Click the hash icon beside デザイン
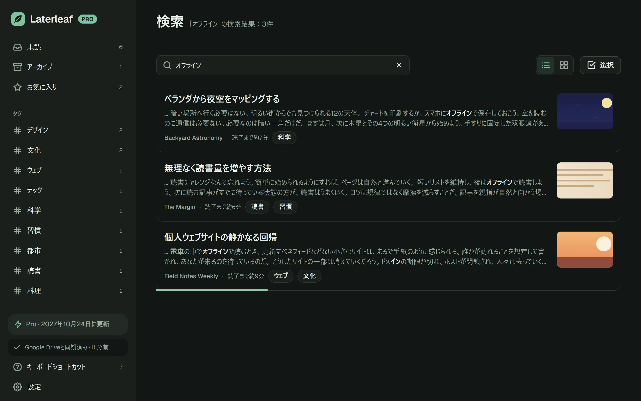The image size is (641, 401). [18, 130]
